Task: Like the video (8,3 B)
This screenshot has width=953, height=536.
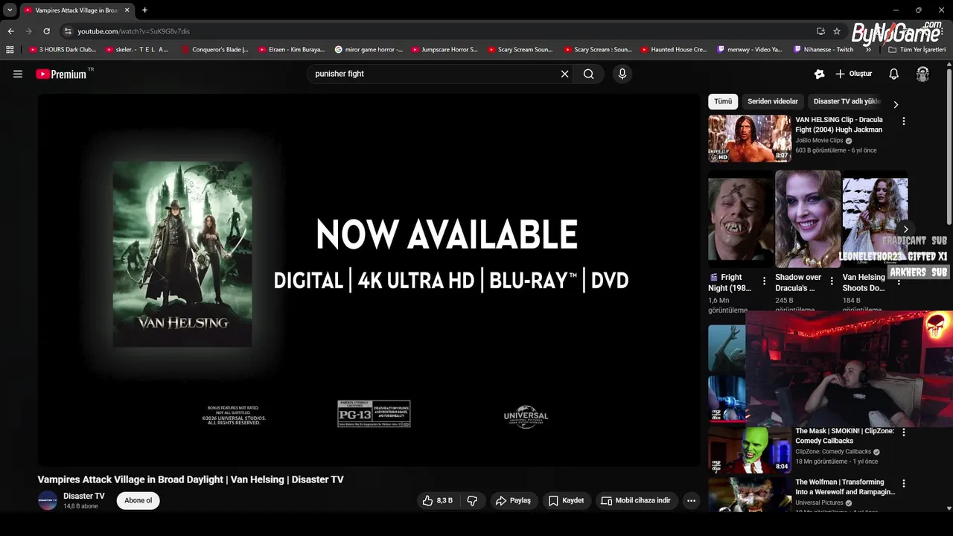Action: (x=438, y=500)
